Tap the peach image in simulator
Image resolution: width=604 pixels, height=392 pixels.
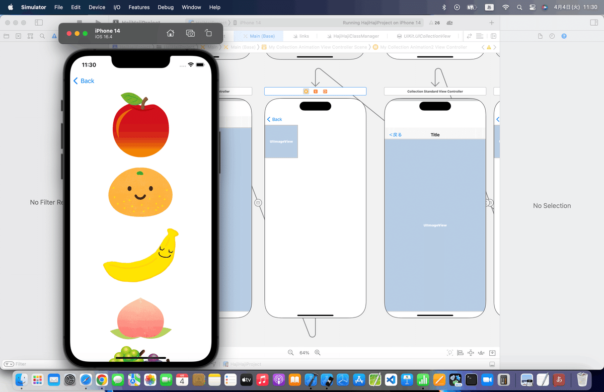pyautogui.click(x=141, y=318)
